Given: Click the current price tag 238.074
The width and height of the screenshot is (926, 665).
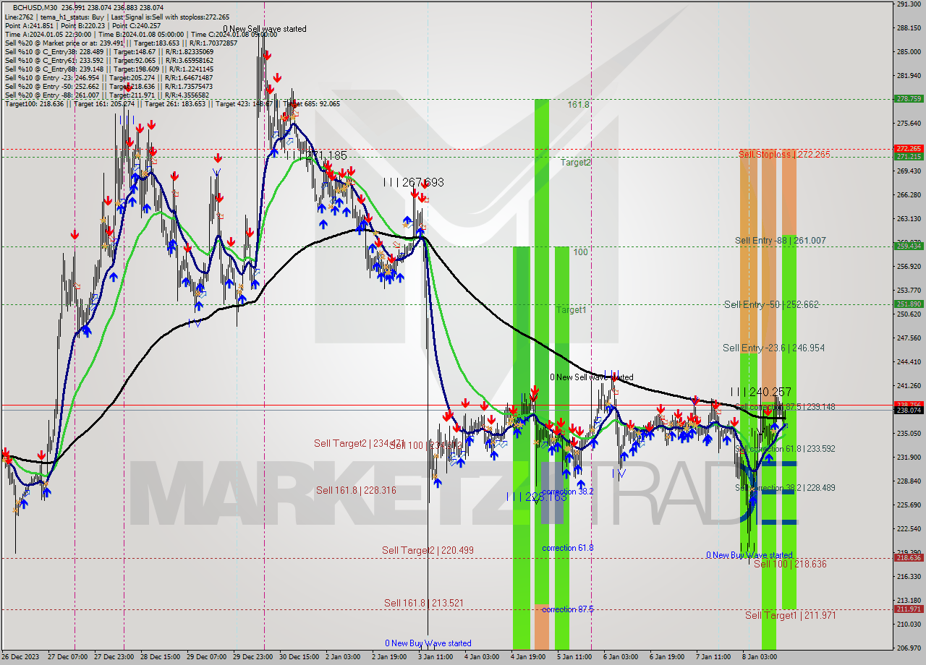Looking at the screenshot, I should 909,410.
